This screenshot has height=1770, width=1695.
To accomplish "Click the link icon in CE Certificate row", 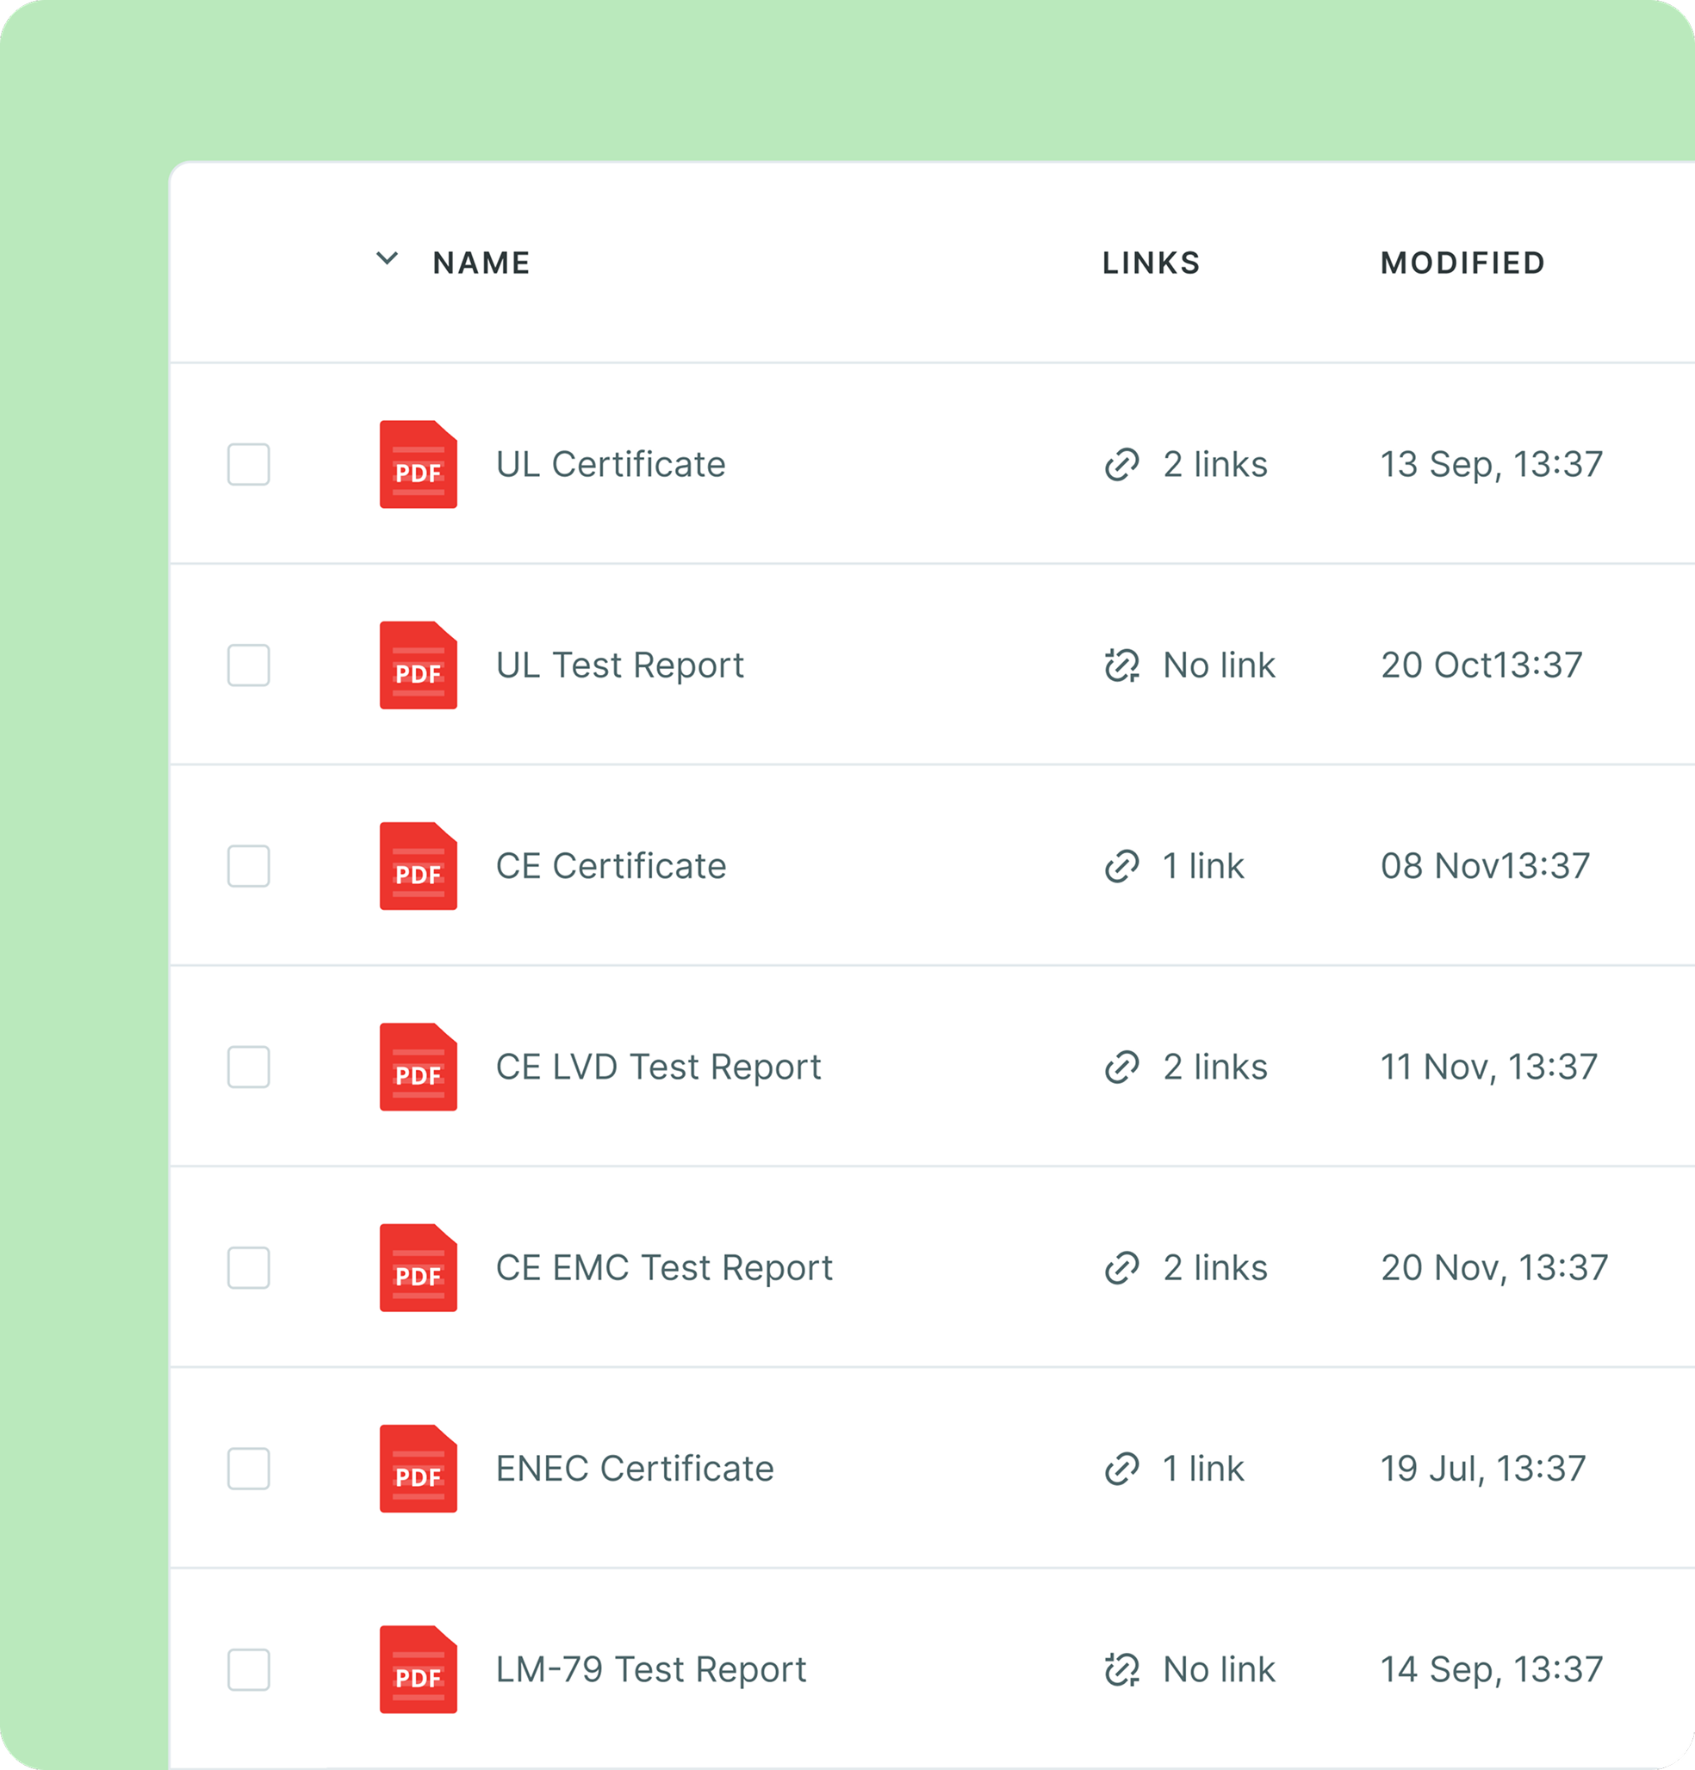I will pyautogui.click(x=1122, y=867).
